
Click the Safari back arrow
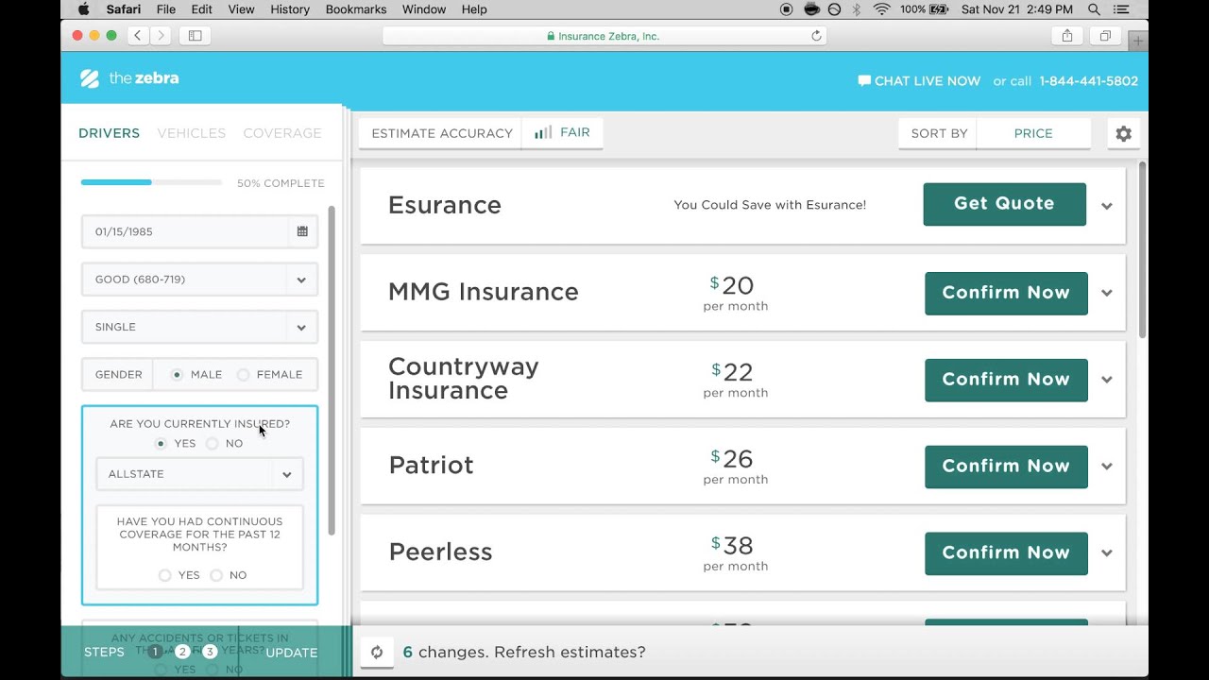[138, 36]
